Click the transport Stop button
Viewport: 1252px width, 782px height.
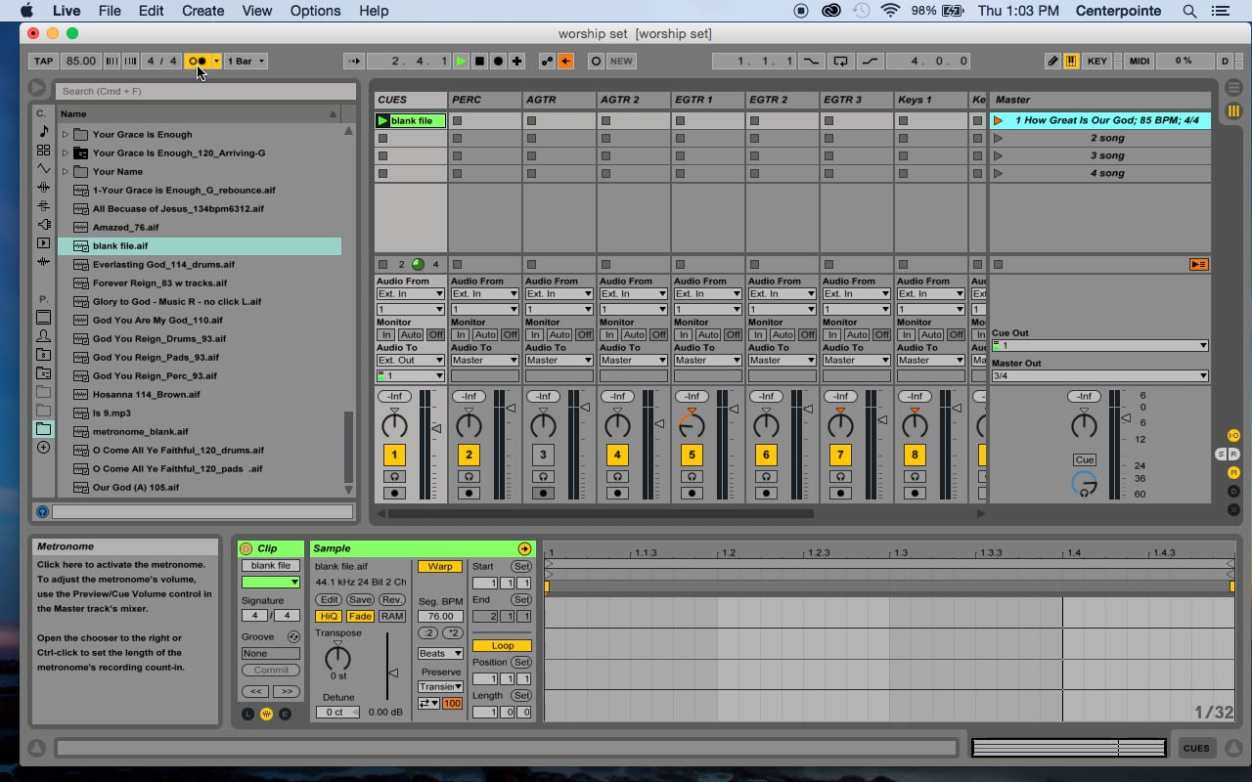(x=479, y=61)
